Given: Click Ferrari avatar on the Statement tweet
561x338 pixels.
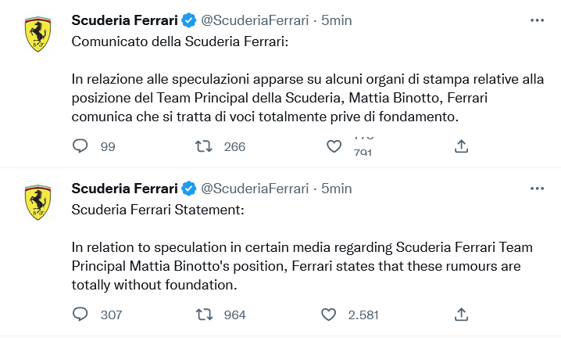Looking at the screenshot, I should point(38,203).
